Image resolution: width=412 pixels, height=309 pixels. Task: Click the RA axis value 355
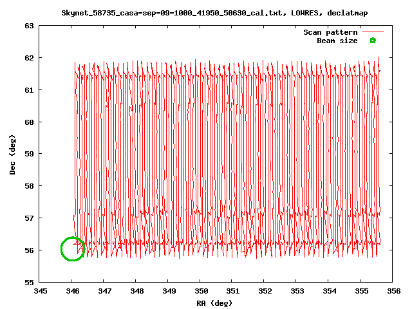point(362,291)
